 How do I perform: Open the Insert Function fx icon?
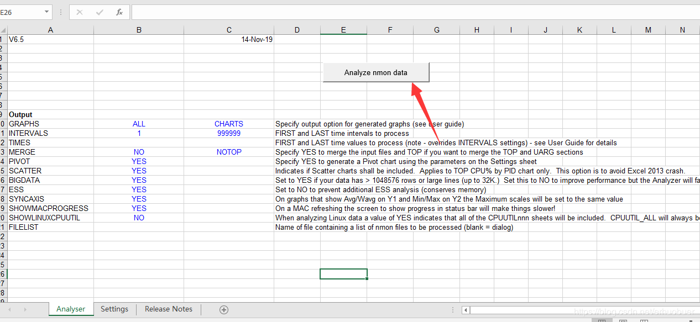[119, 12]
